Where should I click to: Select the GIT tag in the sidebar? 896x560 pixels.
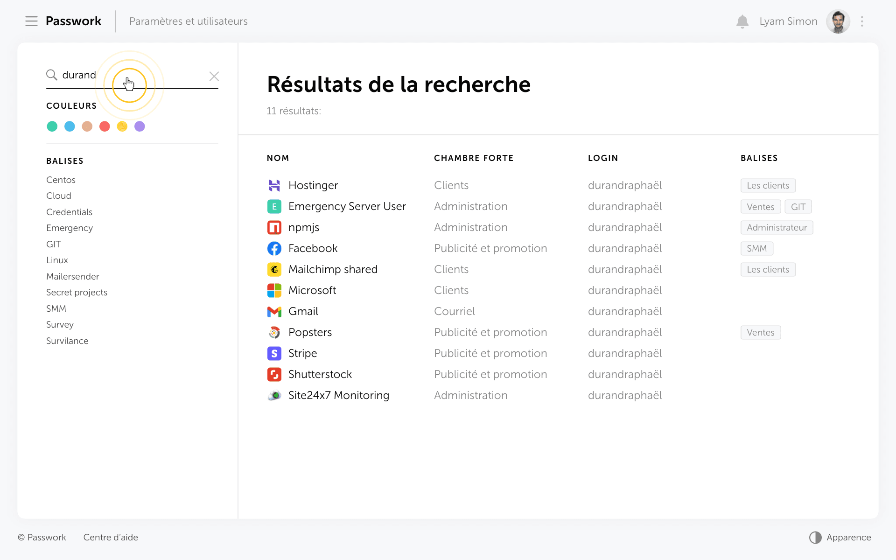(54, 244)
